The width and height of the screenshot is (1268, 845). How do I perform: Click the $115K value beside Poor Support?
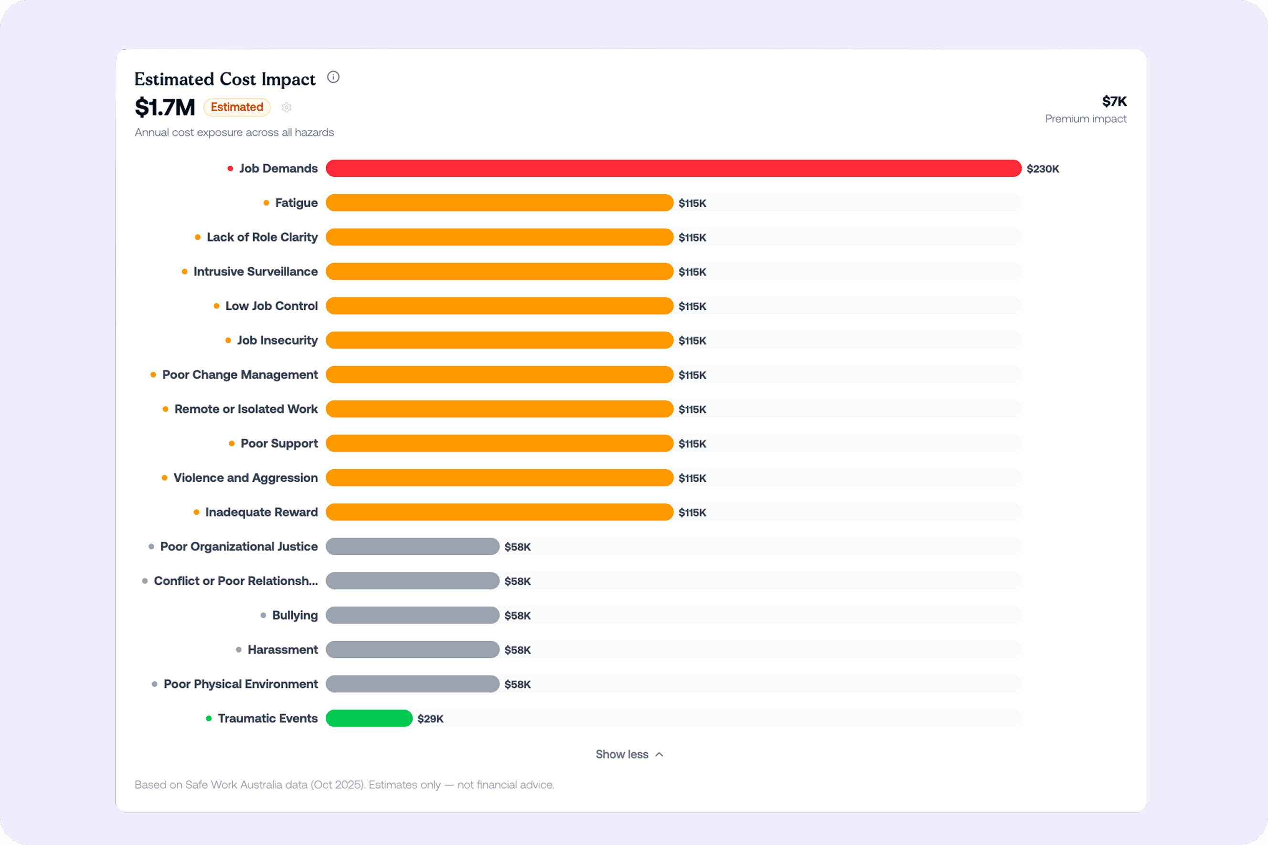pos(692,444)
